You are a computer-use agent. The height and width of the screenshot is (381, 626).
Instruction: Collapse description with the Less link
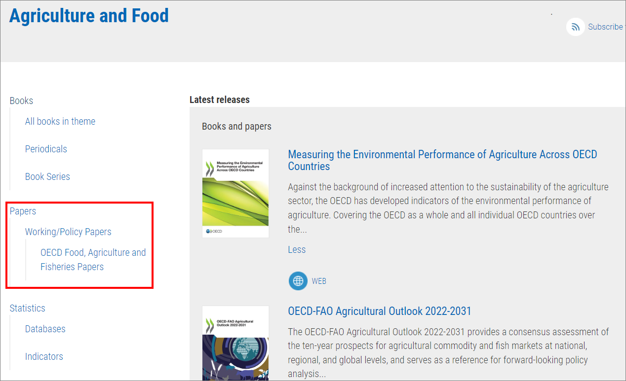297,249
